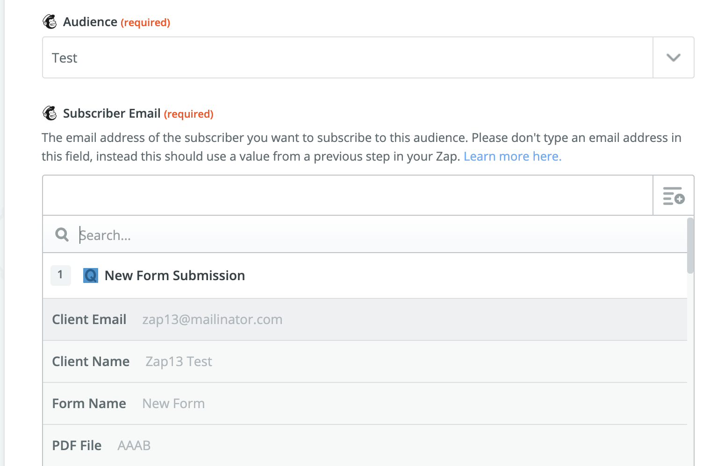
Task: Select the Client Email field option
Action: pyautogui.click(x=365, y=319)
